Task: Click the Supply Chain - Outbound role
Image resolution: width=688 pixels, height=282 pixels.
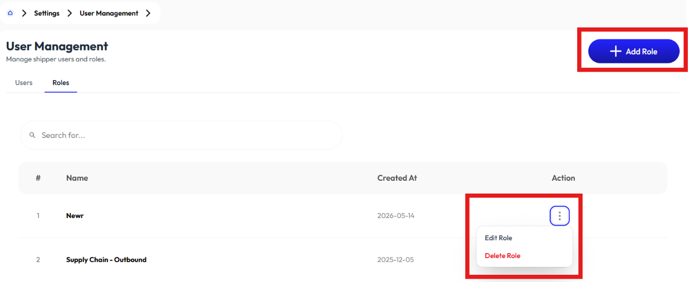Action: click(106, 260)
